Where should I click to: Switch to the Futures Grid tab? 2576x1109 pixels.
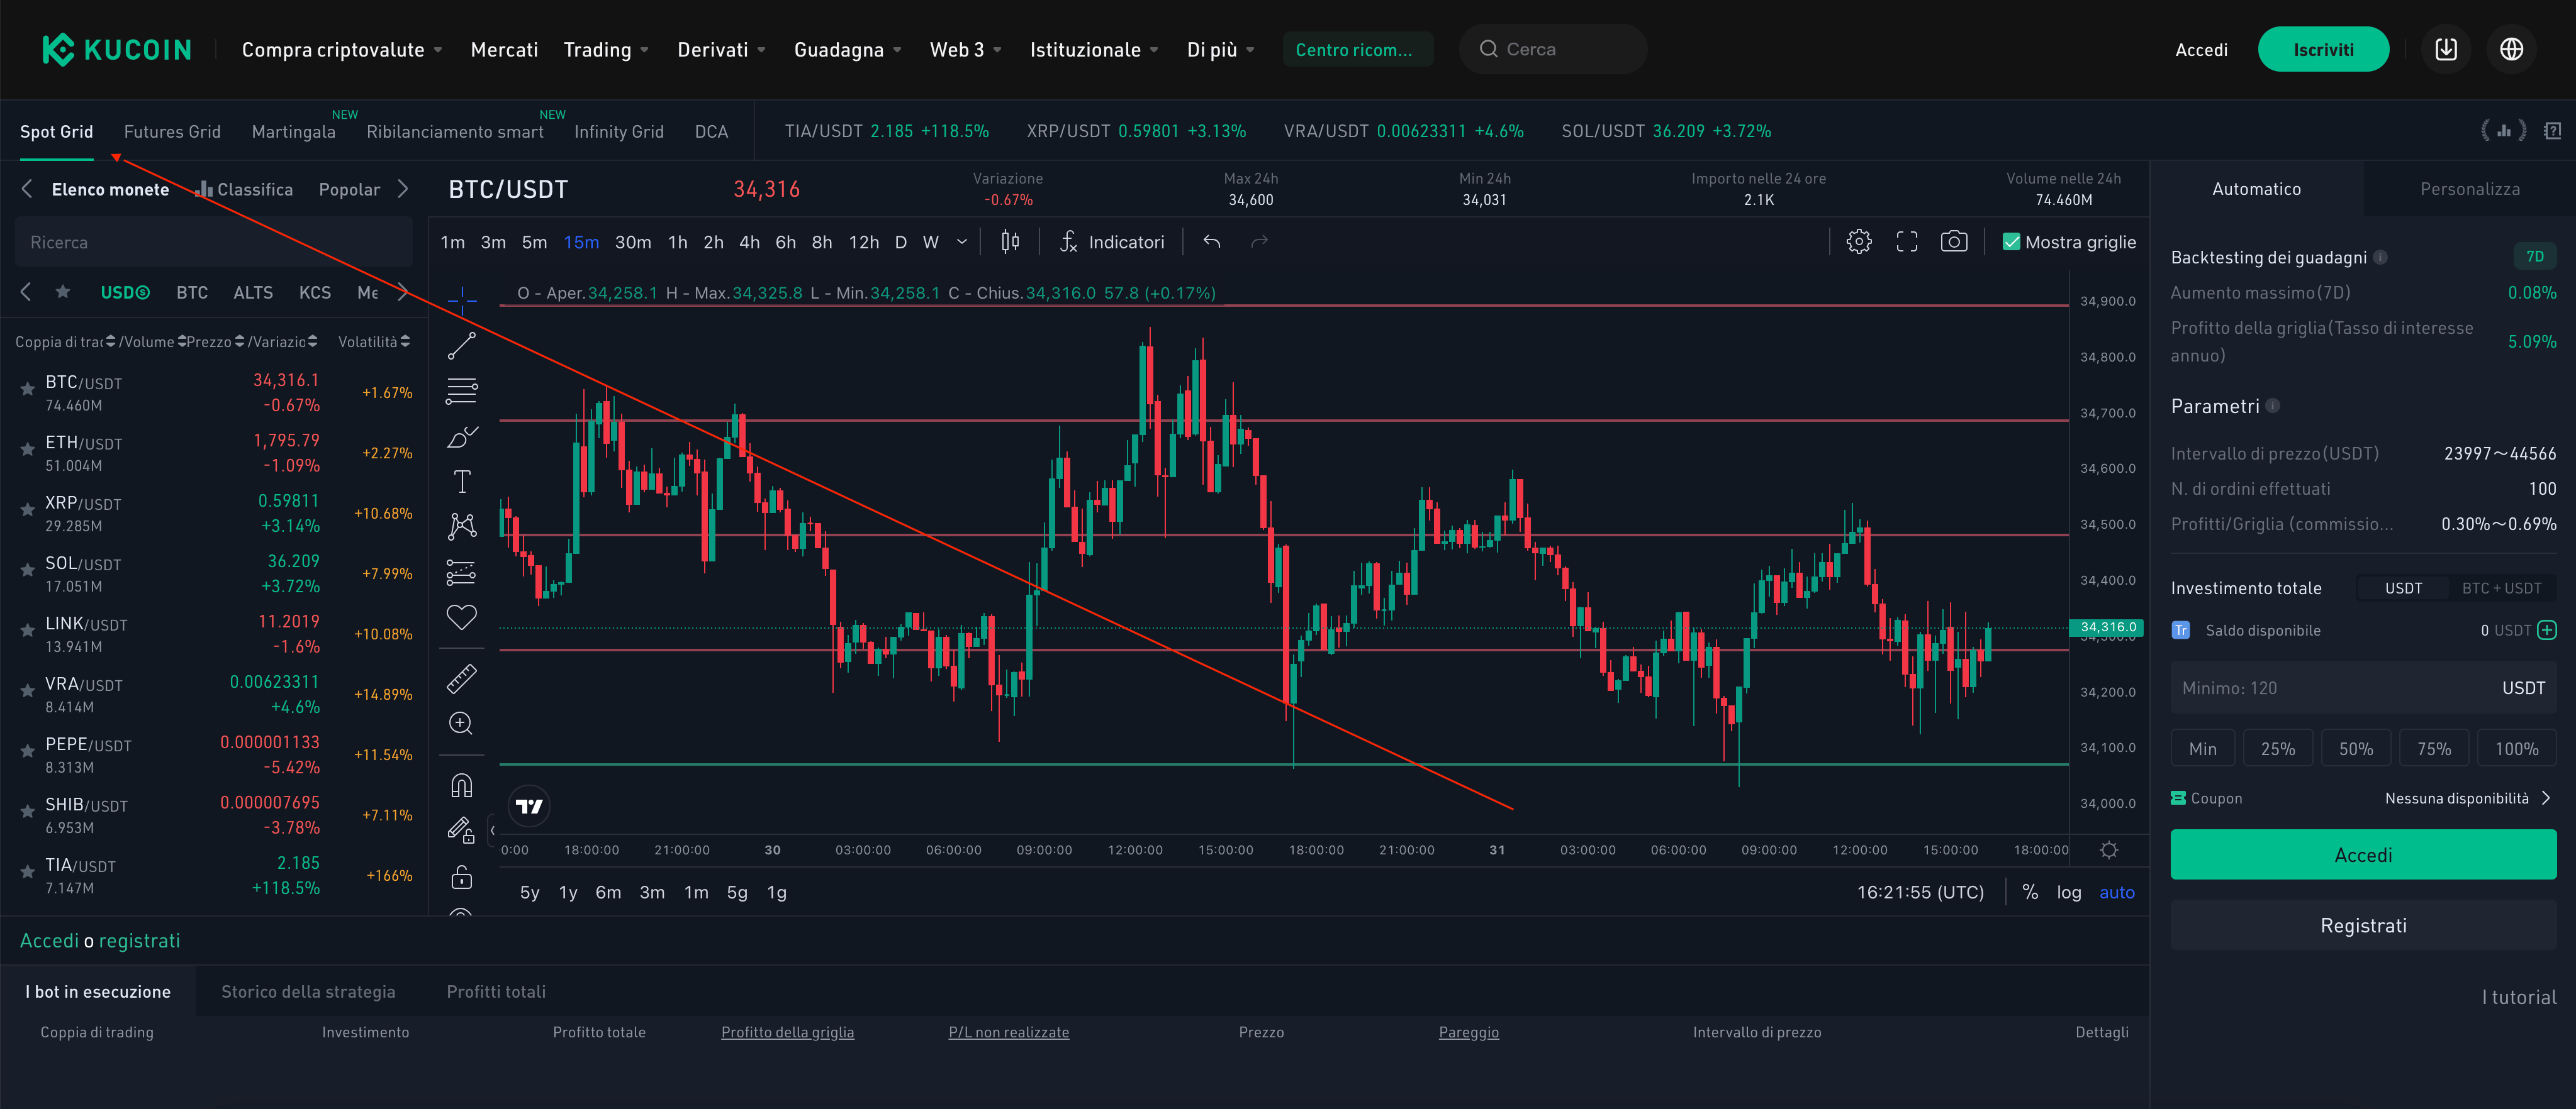pyautogui.click(x=172, y=132)
